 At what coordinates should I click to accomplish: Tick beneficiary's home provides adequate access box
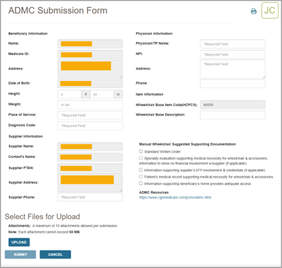pos(141,183)
